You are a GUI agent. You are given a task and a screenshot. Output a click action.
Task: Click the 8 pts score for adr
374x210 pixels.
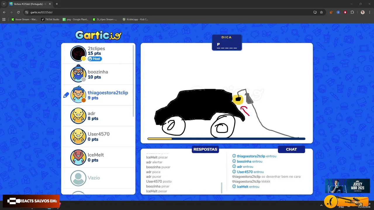coord(93,118)
